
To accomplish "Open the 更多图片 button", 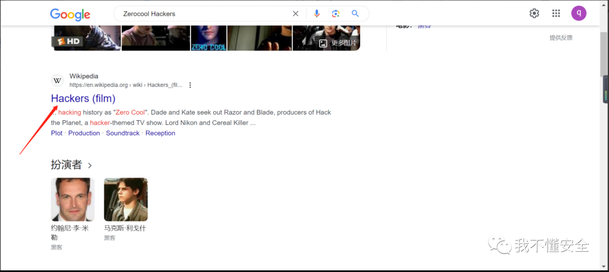I will [338, 43].
